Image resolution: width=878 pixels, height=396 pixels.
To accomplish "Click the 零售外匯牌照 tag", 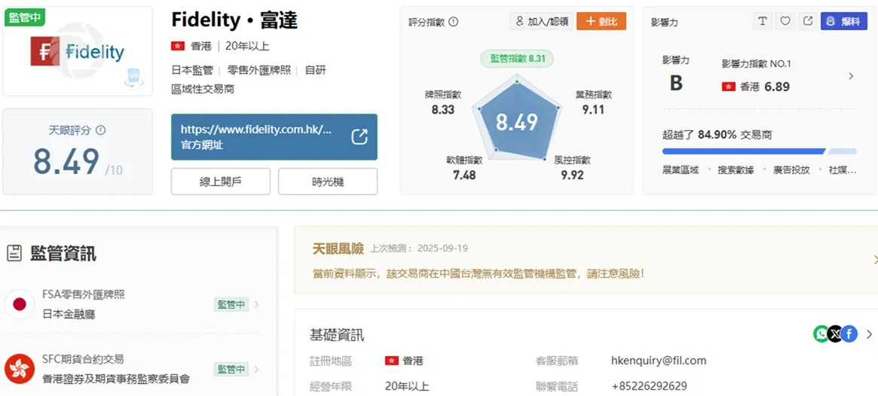I will point(259,71).
